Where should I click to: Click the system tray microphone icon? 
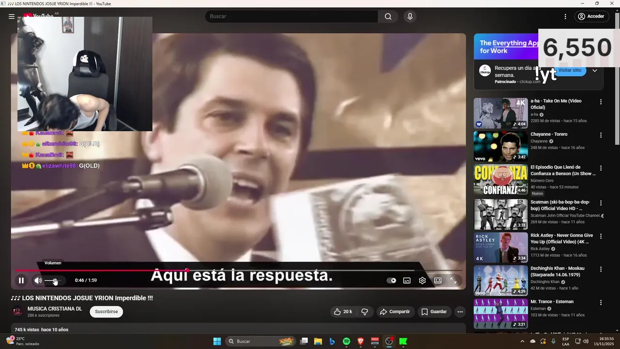554,341
